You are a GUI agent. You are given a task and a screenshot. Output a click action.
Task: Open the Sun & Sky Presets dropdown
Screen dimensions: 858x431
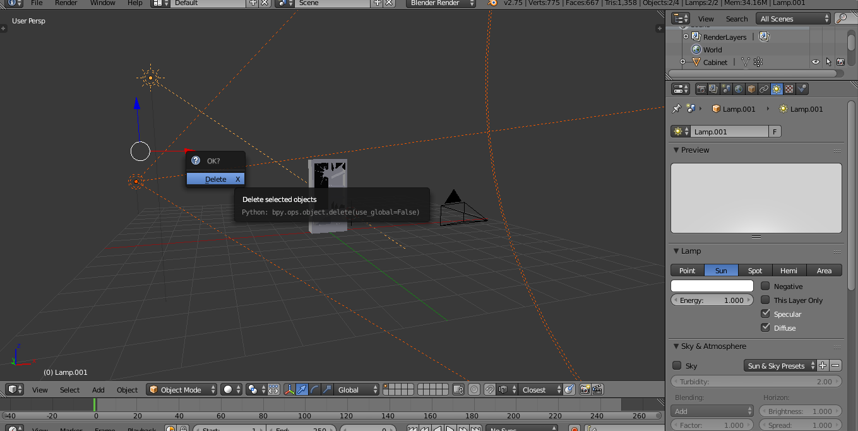tap(780, 365)
